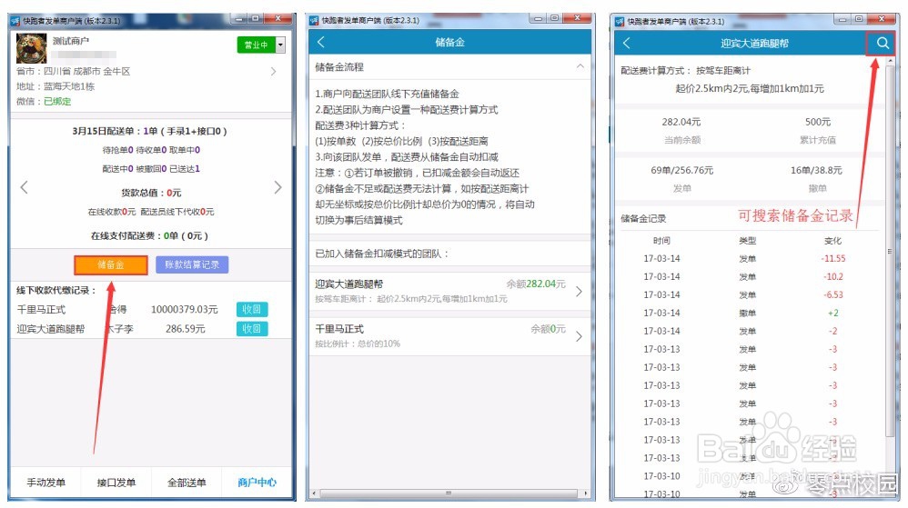
Task: Select 10000379.03元 amount in 千里马正式 row
Action: click(184, 310)
